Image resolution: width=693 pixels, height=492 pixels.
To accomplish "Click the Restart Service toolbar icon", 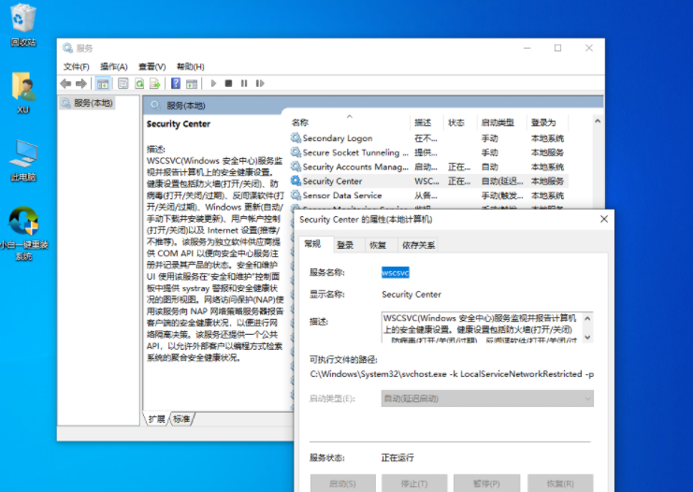I will 258,83.
